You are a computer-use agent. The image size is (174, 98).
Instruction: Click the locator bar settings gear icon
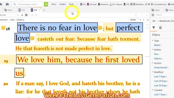tap(148, 20)
